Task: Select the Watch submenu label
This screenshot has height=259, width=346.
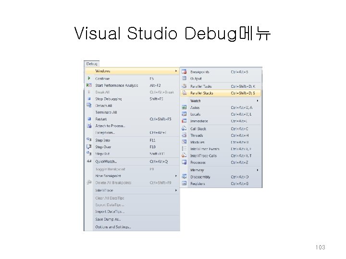Action: point(196,101)
